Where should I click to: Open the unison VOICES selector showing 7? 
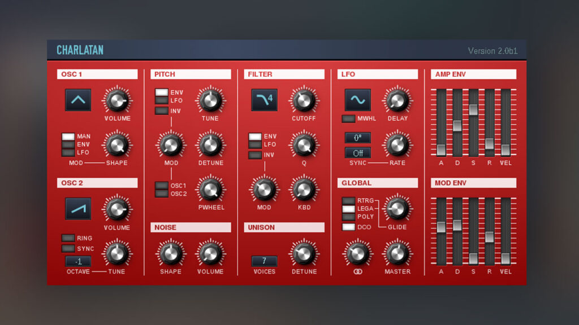coord(263,261)
